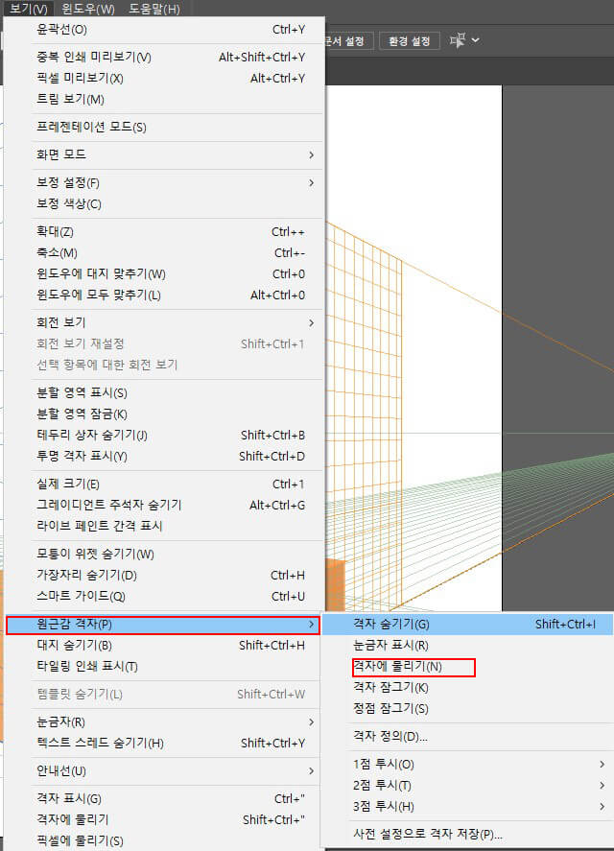Viewport: 614px width, 851px height.
Task: Choose 트림 보기(M)
Action: click(163, 100)
